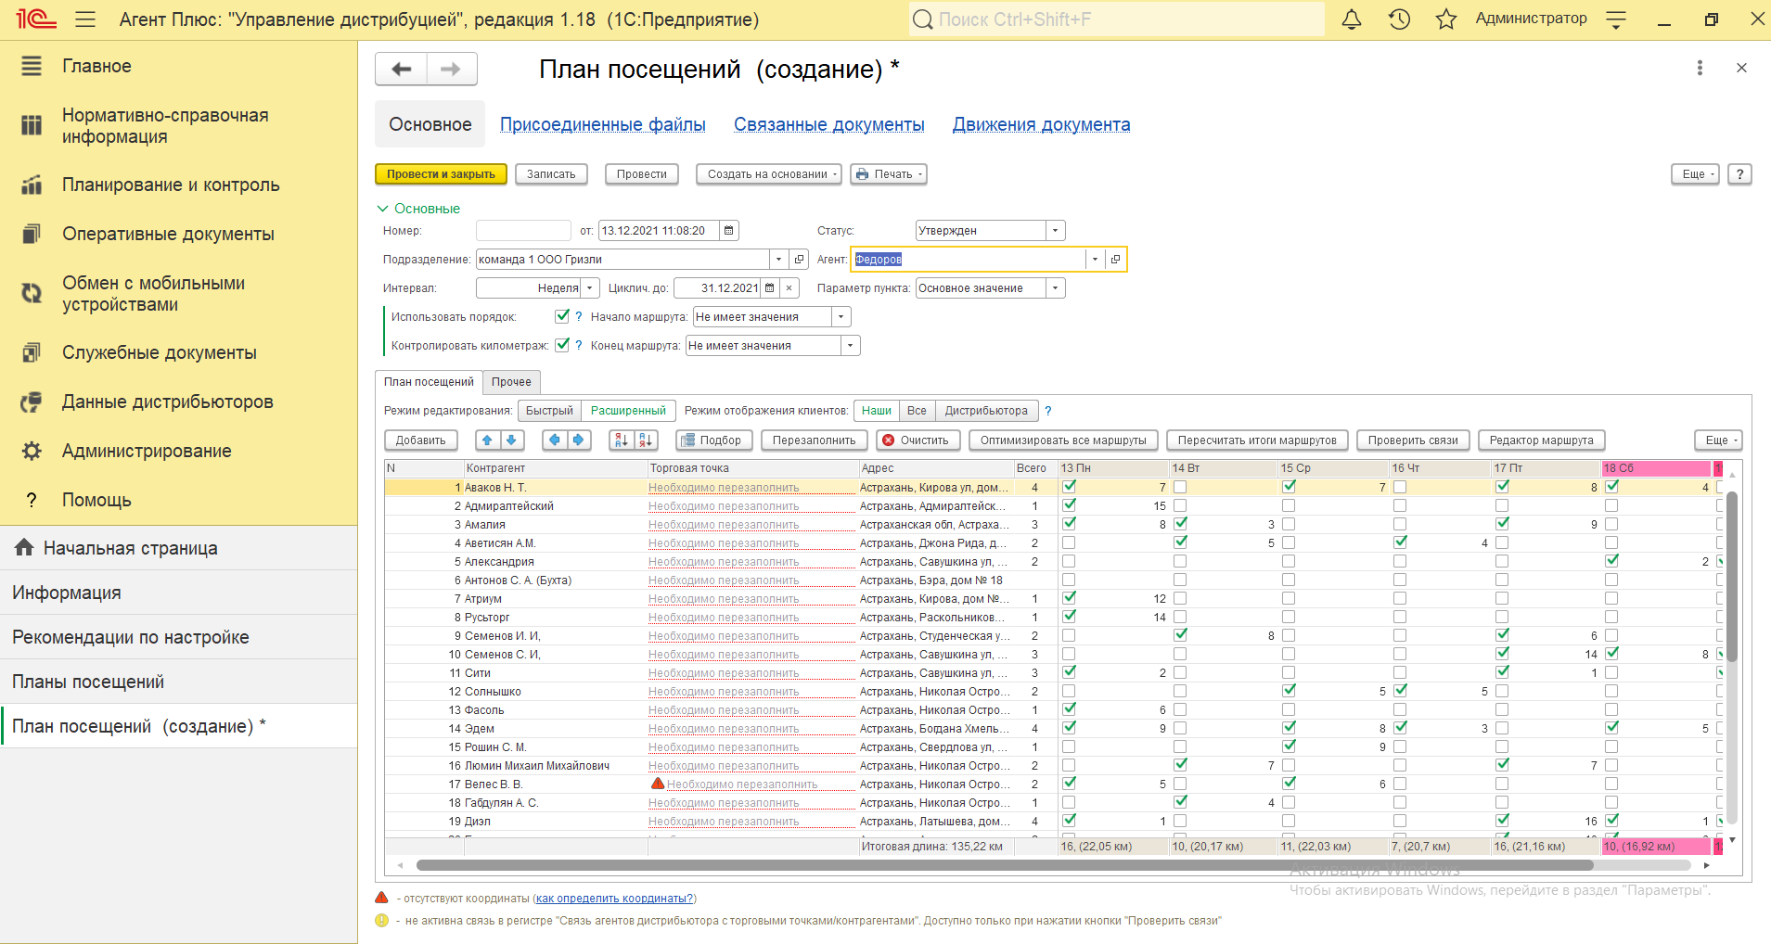
Task: Open the notifications bell icon
Action: click(x=1352, y=19)
